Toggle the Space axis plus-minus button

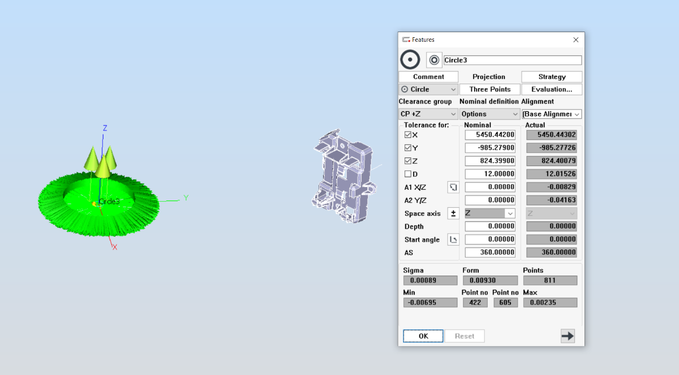pyautogui.click(x=453, y=213)
